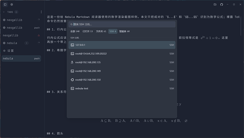
Task: Click the SSH label on nebula-test row
Action: click(172, 88)
